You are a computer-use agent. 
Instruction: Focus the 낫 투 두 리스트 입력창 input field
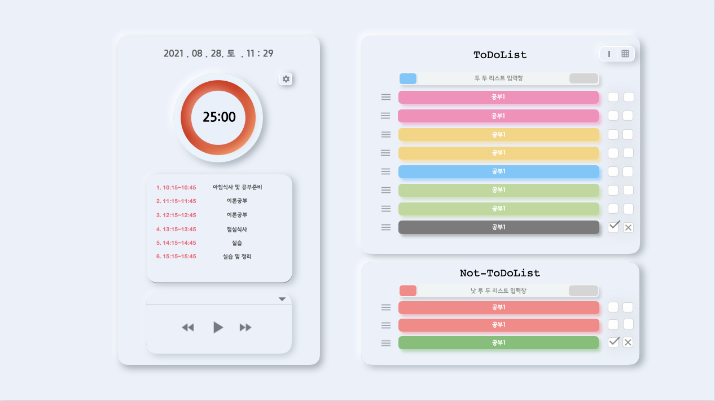tap(498, 291)
